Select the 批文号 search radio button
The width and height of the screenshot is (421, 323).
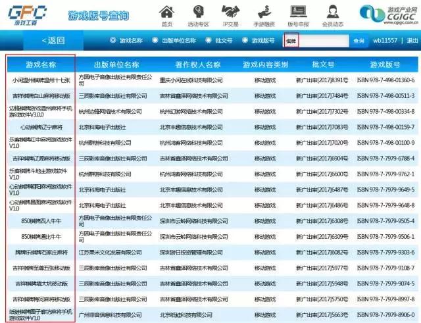click(209, 40)
